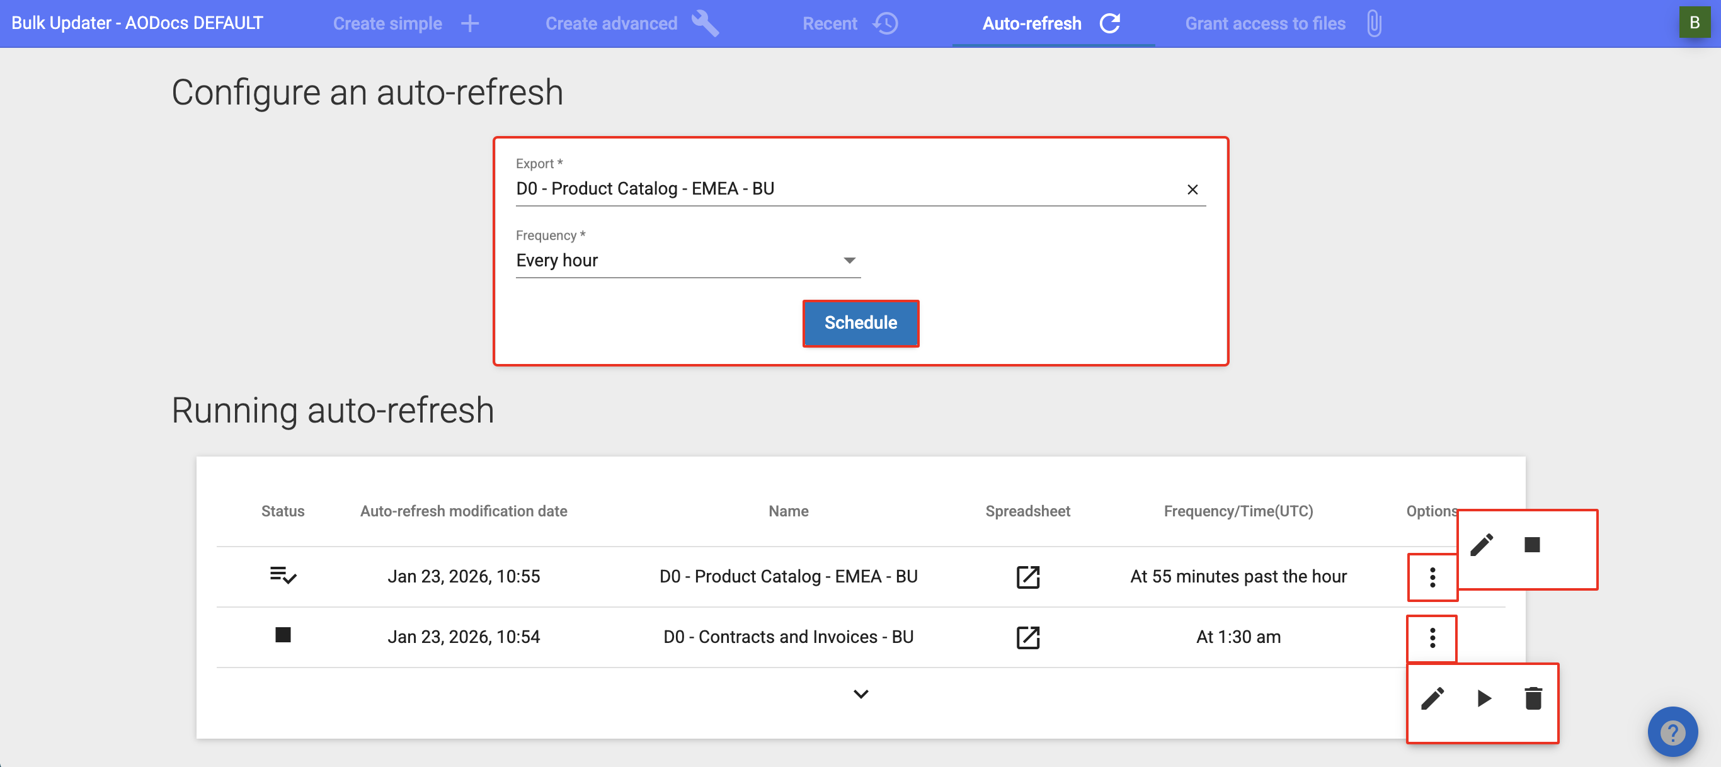Viewport: 1721px width, 767px height.
Task: Open Grant access to files tab
Action: tap(1283, 23)
